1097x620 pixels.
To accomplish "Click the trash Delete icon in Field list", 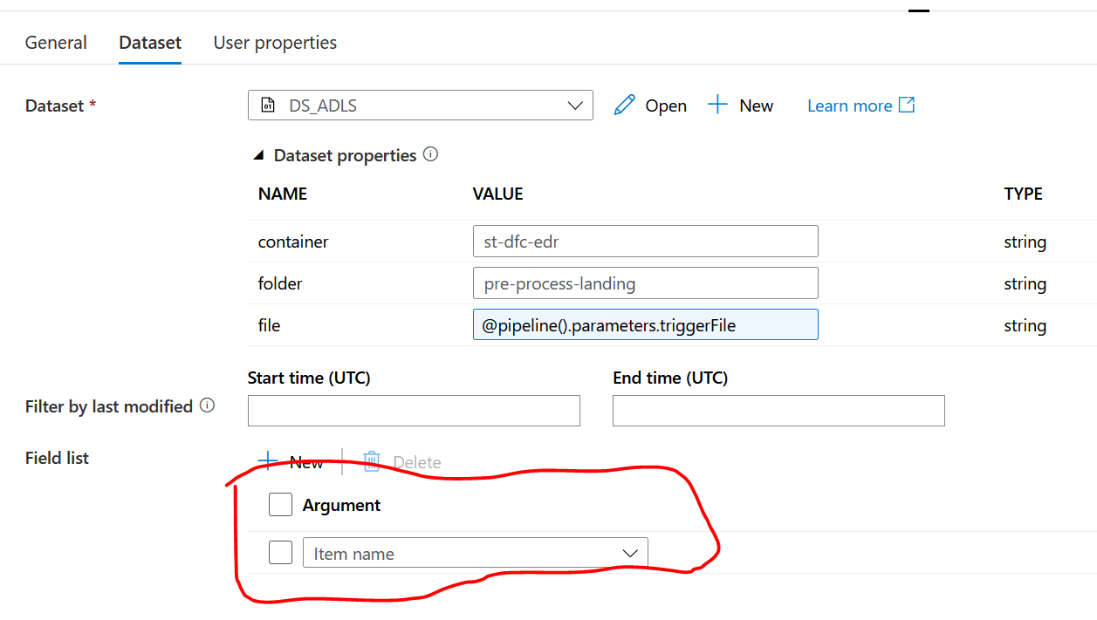I will (x=372, y=461).
